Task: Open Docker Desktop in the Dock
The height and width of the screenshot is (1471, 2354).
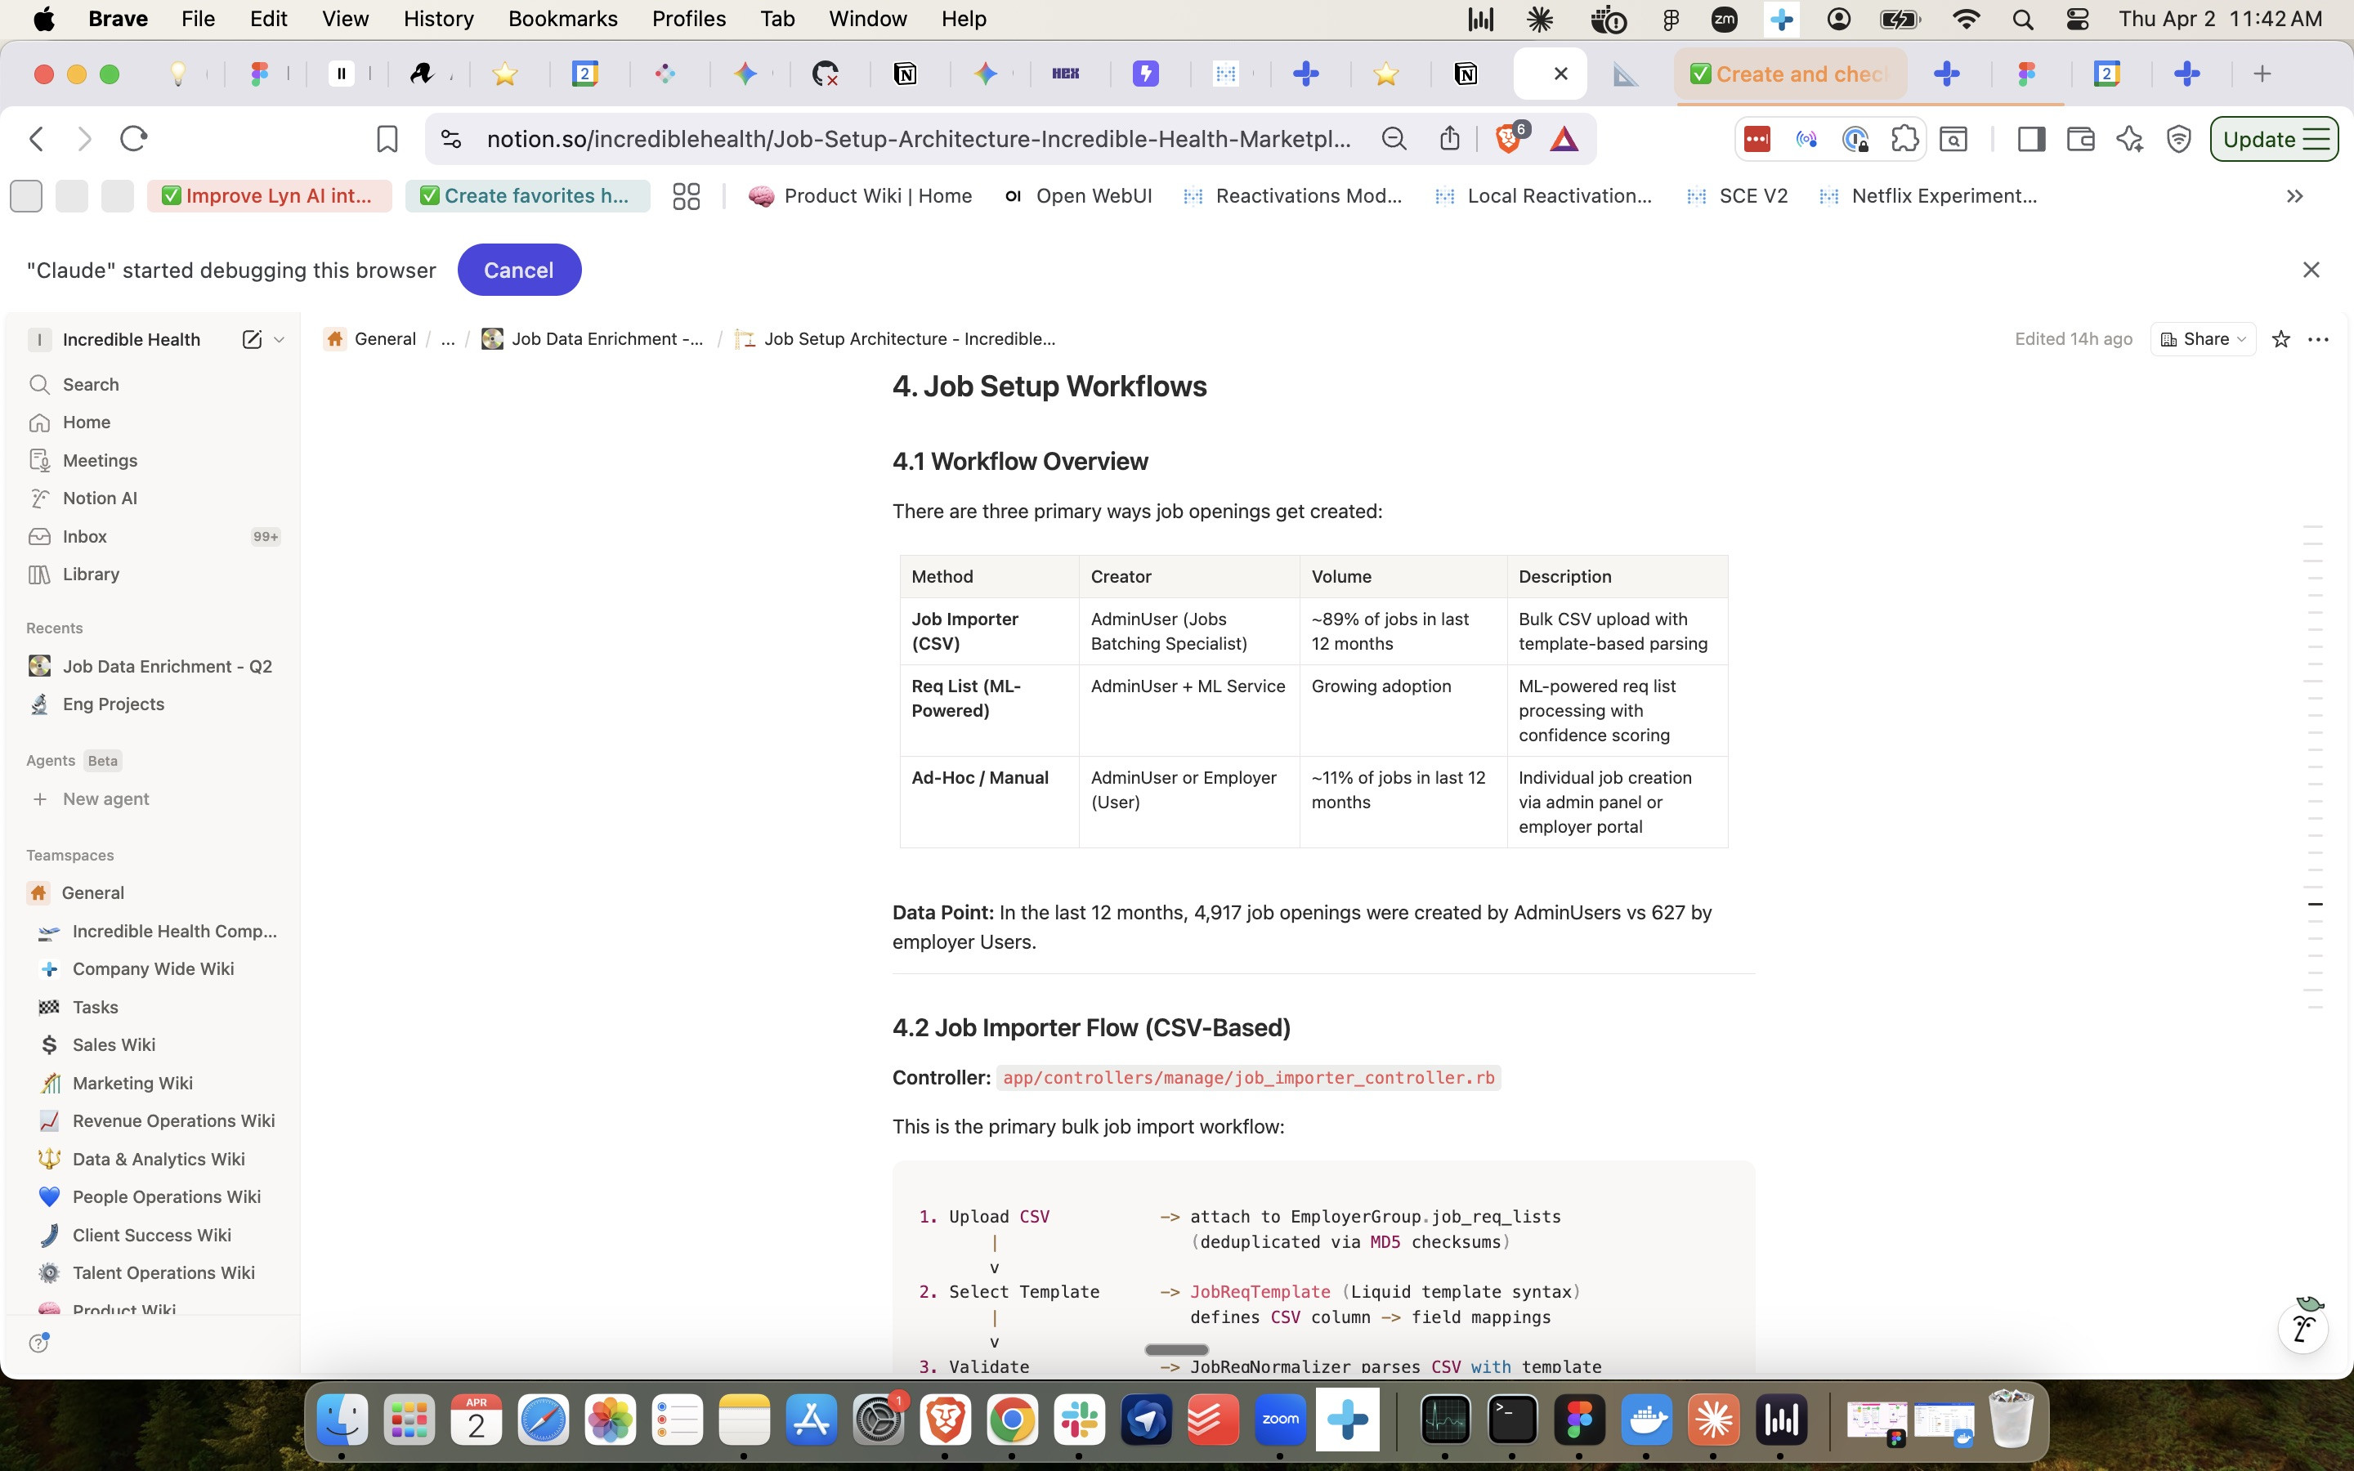Action: 1646,1420
